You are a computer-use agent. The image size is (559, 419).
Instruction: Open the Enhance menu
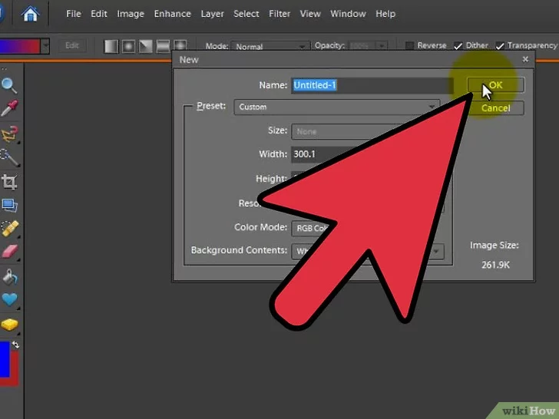(172, 14)
